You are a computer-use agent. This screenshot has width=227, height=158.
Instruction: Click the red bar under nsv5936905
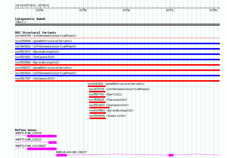[98, 118]
